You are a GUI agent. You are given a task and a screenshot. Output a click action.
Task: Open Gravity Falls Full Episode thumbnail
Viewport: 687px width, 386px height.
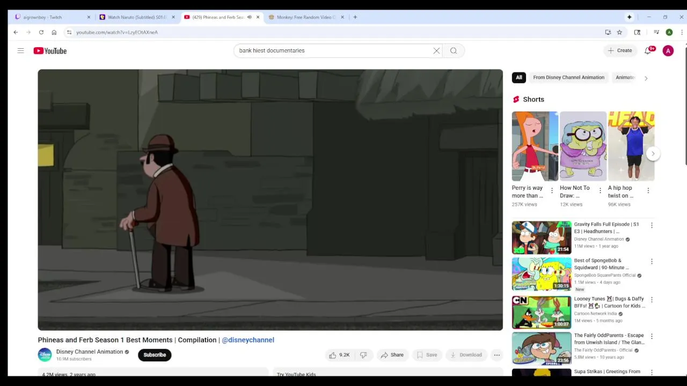tap(542, 237)
